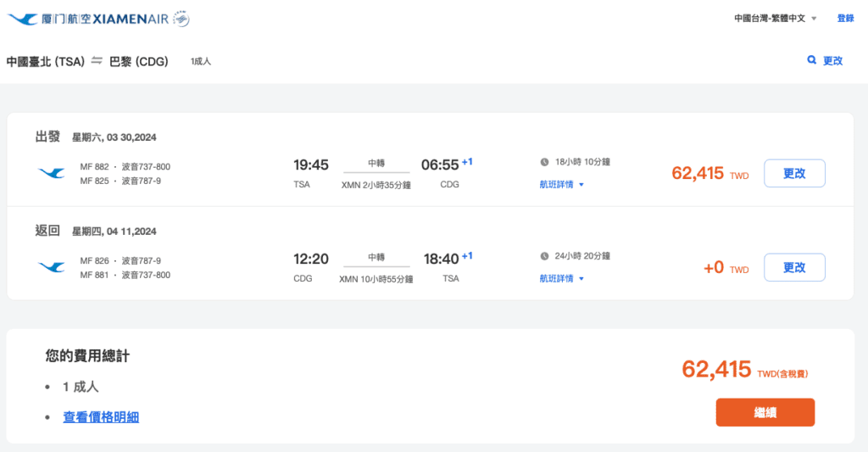The width and height of the screenshot is (868, 452).
Task: Expand 航班詳情 for the return flight
Action: tap(562, 279)
